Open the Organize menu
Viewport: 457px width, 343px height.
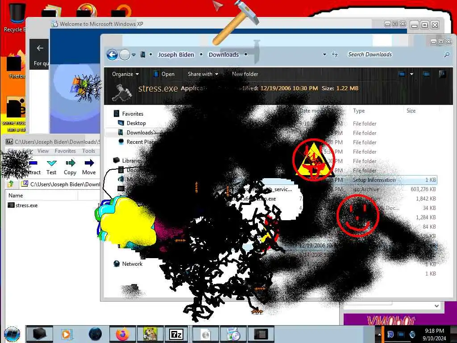pyautogui.click(x=125, y=74)
